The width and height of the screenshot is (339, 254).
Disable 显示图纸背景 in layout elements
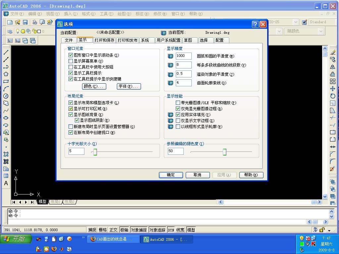71,115
